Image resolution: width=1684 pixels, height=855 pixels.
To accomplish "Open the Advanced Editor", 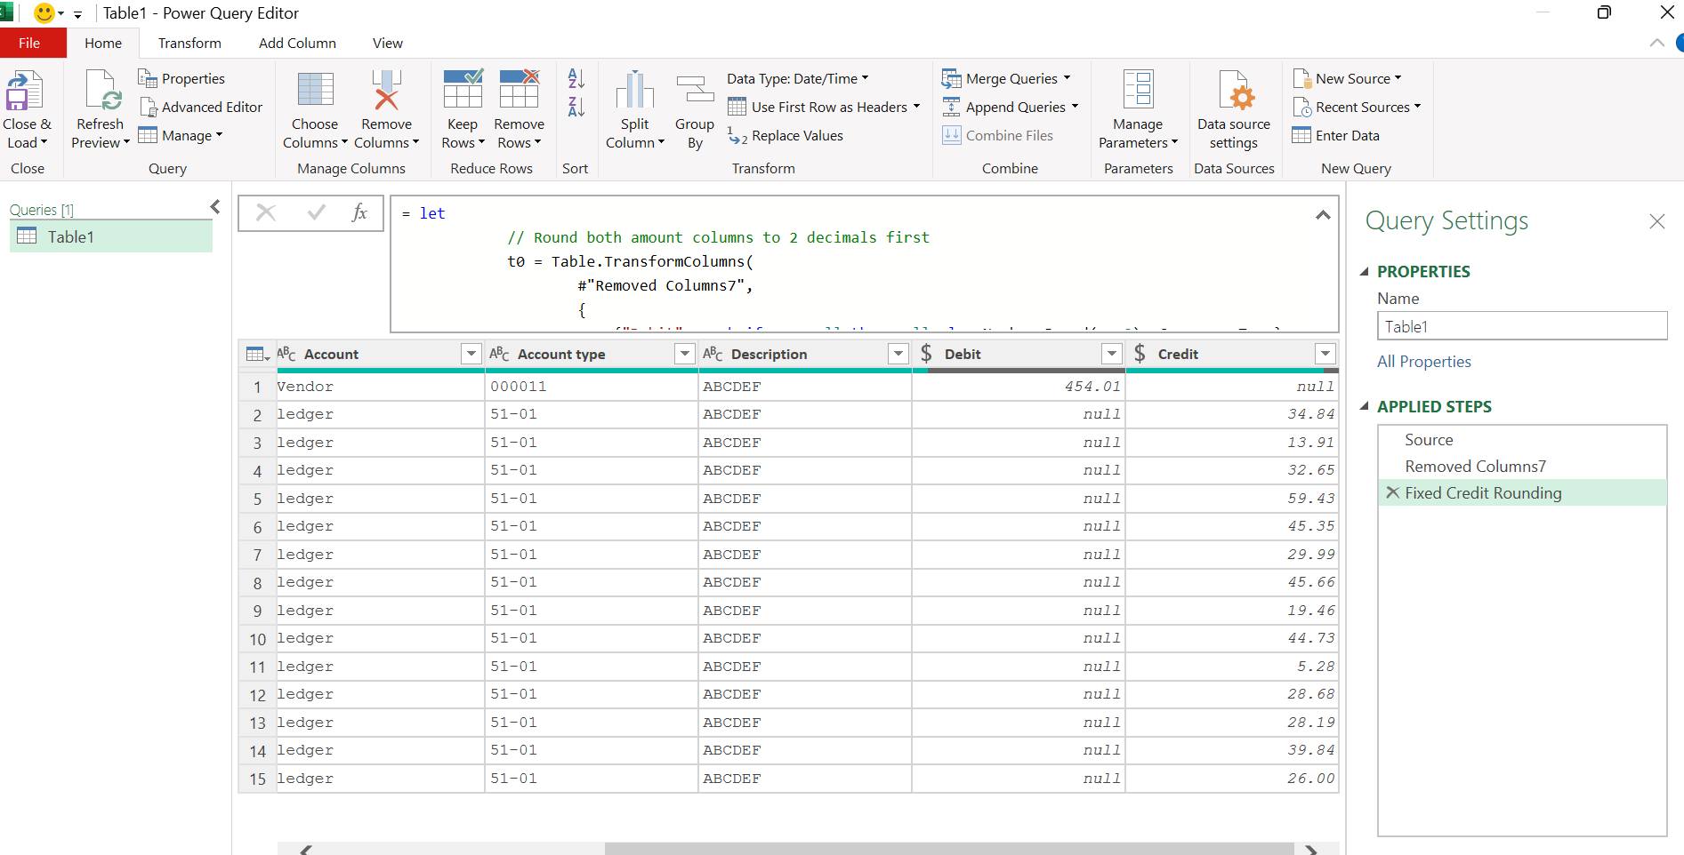I will (201, 108).
